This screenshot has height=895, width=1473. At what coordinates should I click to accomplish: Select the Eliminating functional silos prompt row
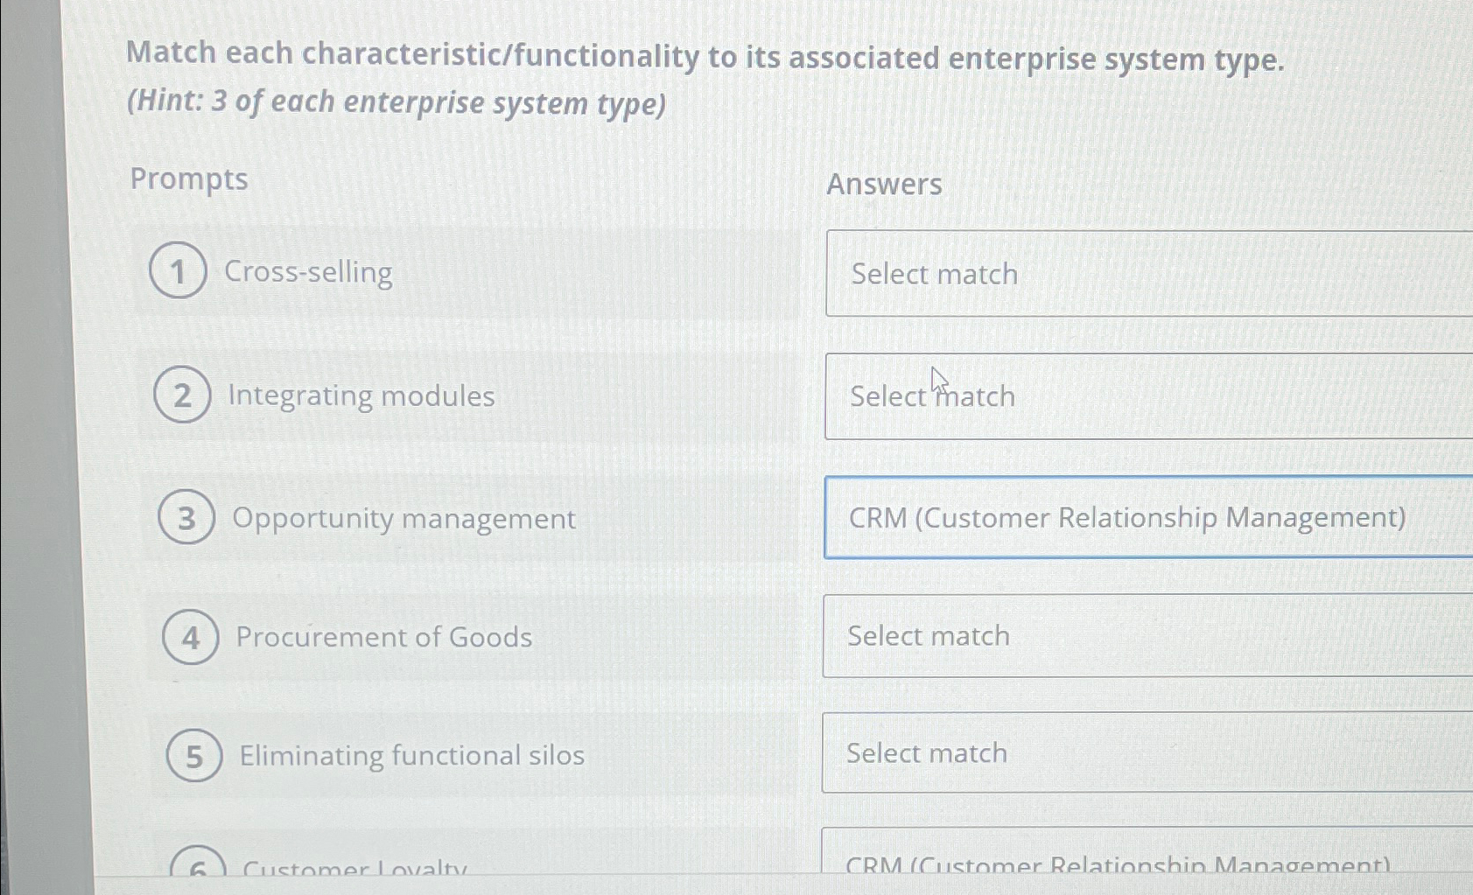438,755
